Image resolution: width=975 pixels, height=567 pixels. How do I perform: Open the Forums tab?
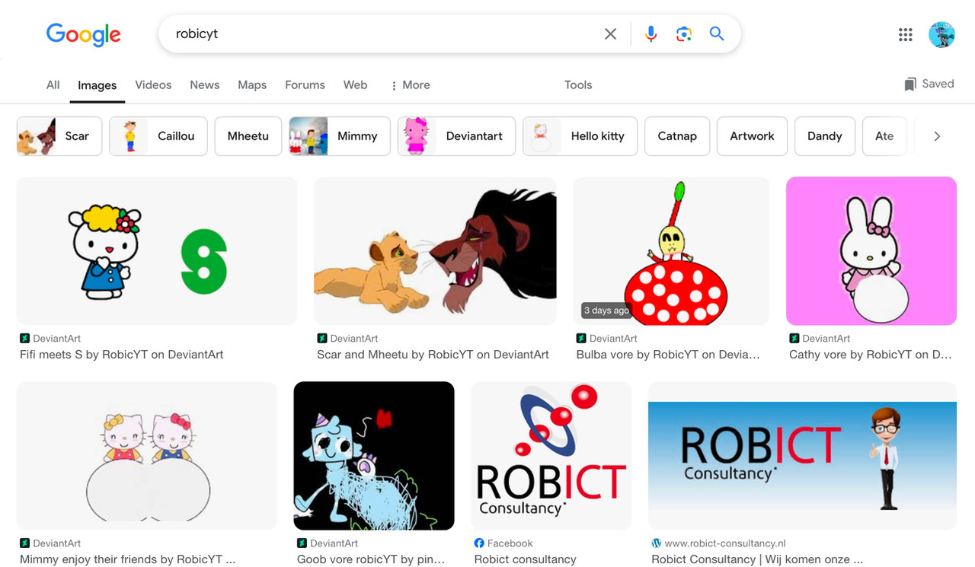(x=305, y=85)
